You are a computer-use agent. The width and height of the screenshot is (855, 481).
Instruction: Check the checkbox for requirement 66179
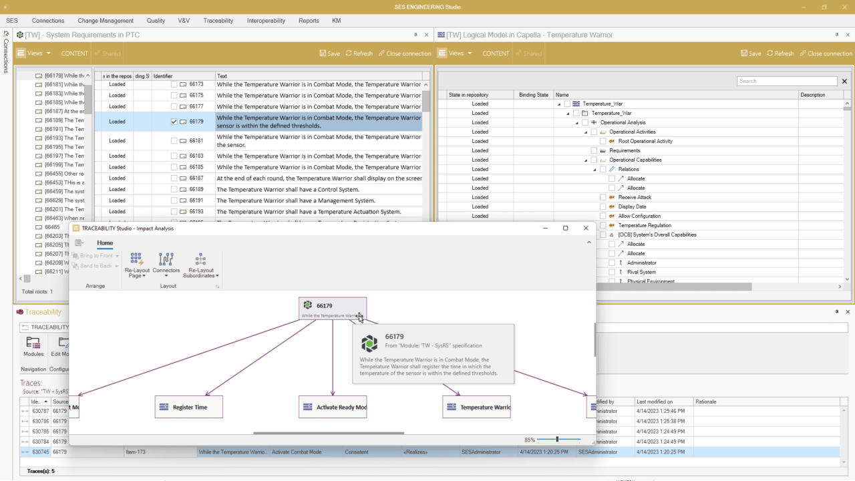click(x=174, y=121)
